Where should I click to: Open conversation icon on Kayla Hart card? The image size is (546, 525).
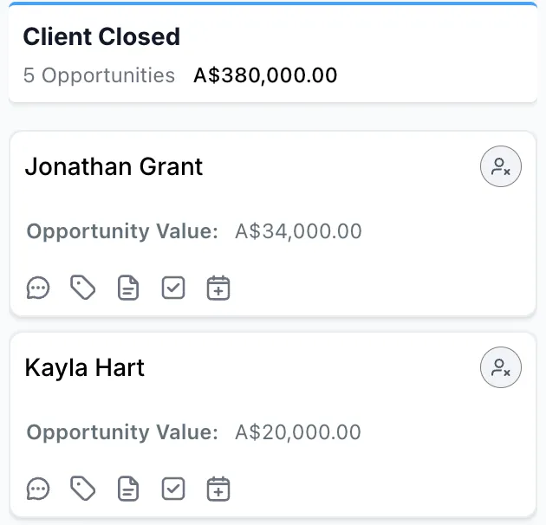pos(38,489)
